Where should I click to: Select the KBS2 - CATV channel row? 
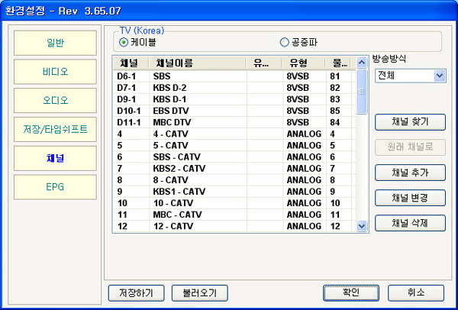click(234, 168)
